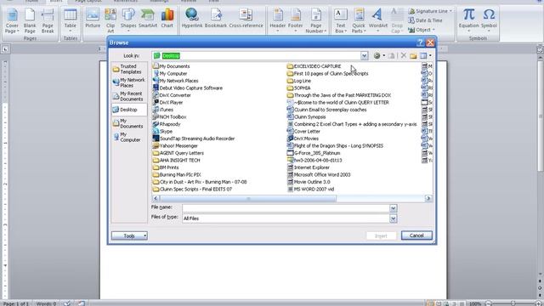Screen dimensions: 544x306
Task: Select the AGENT Query Letters folder
Action: 178,153
